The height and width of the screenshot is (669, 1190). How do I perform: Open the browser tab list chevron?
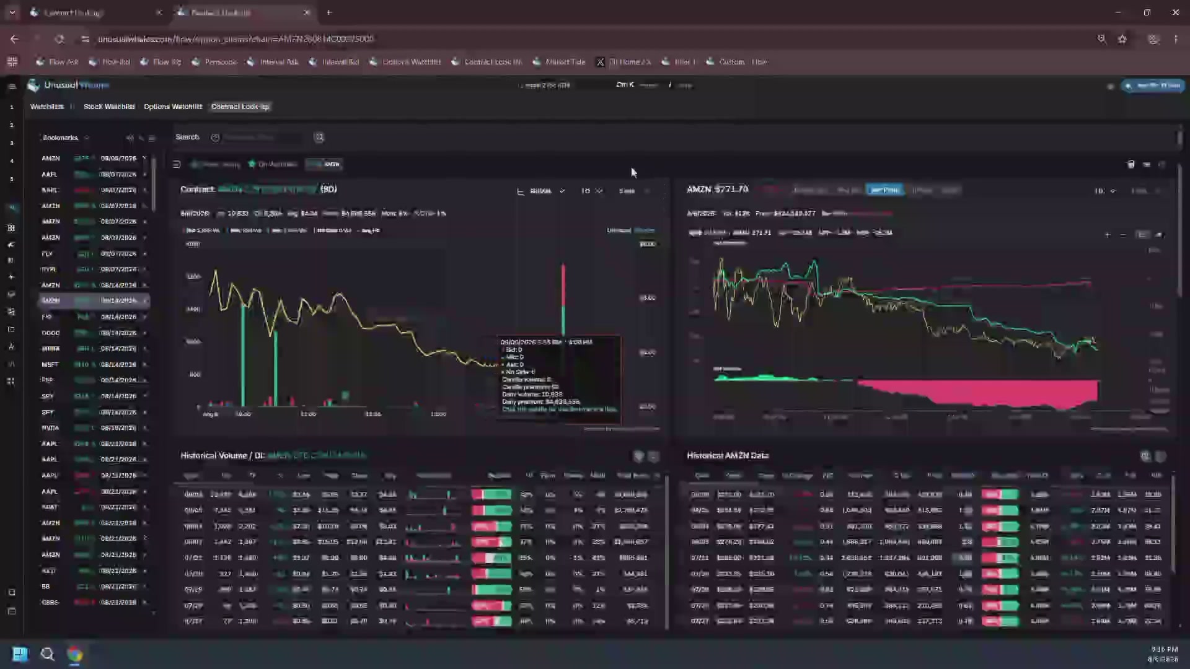[12, 12]
